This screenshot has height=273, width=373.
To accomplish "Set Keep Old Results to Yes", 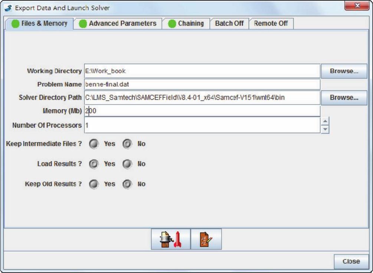I will tap(94, 184).
